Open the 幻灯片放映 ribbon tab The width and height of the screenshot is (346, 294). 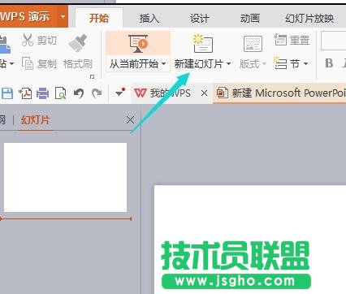tap(309, 18)
